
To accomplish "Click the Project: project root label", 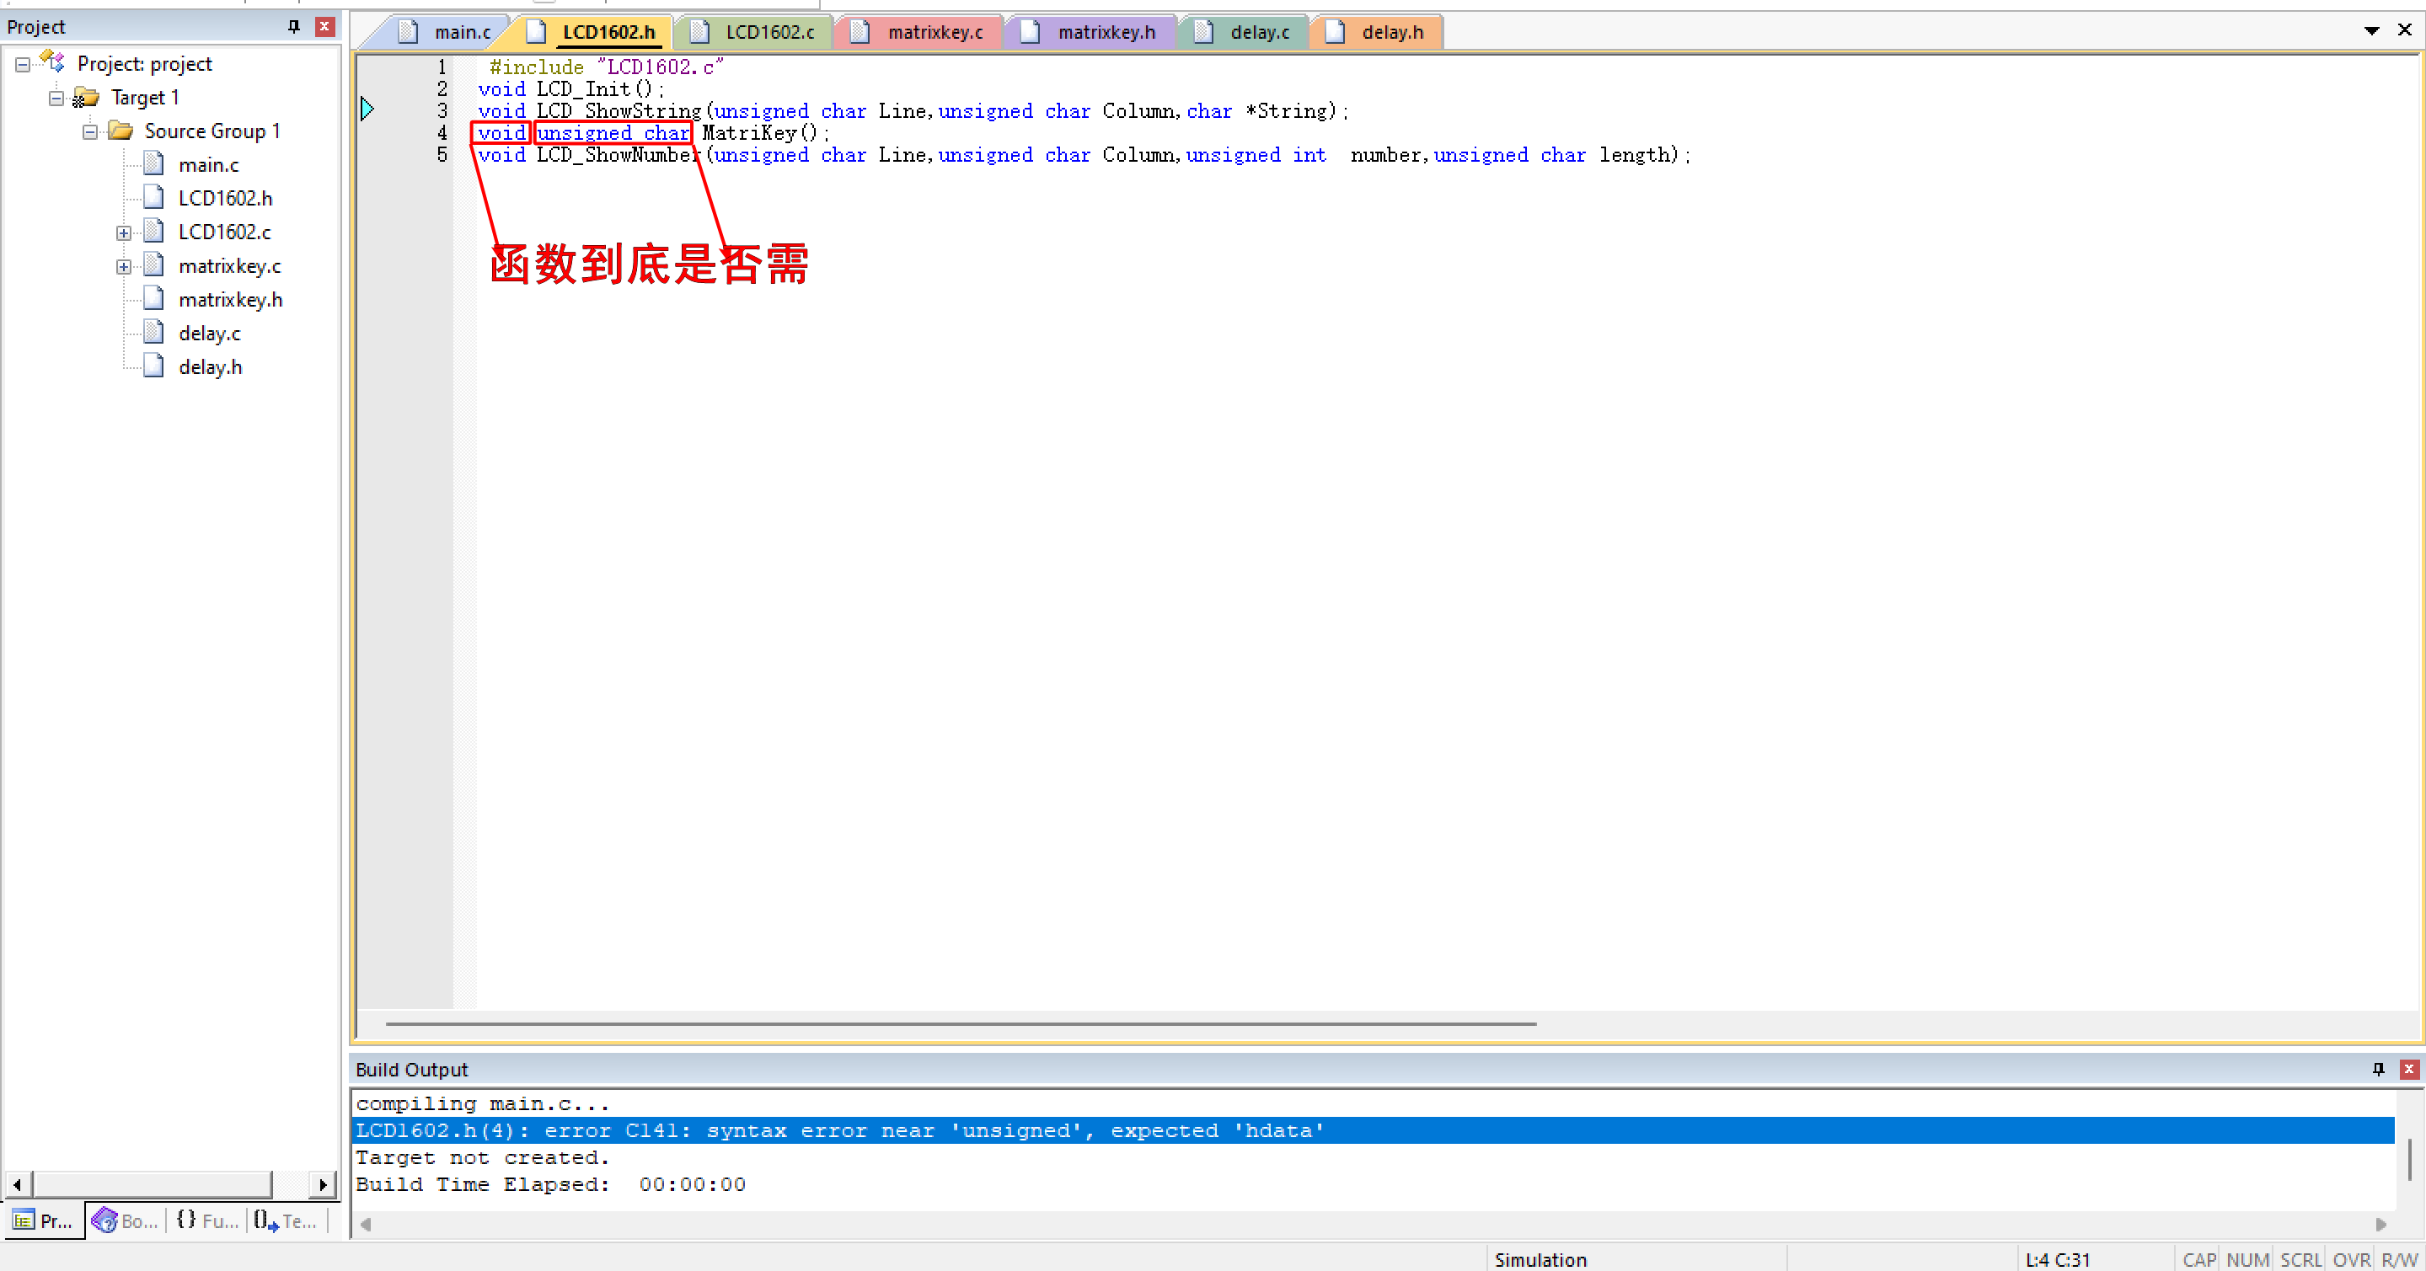I will [144, 63].
